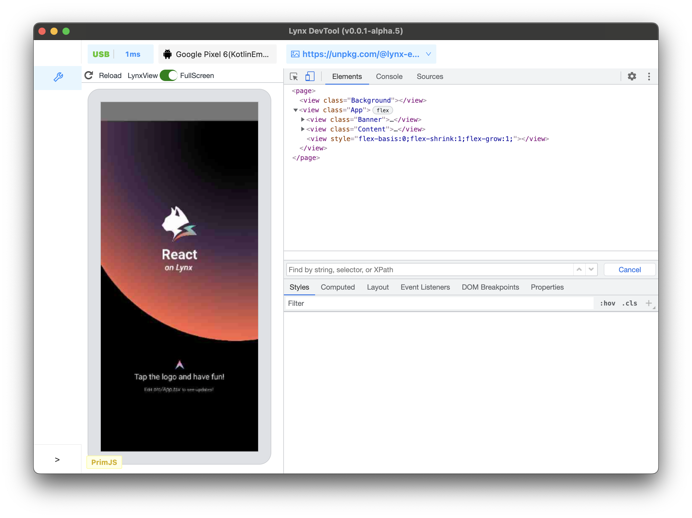Viewport: 692px width, 518px height.
Task: Select the Styles tab
Action: (x=299, y=287)
